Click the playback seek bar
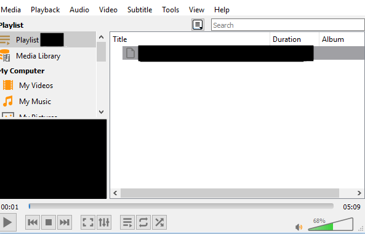Image resolution: width=365 pixels, height=234 pixels. coord(181,206)
